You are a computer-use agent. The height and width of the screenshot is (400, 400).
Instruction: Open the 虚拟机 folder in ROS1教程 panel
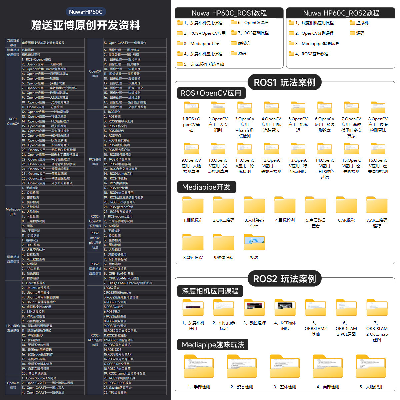[x=241, y=43]
